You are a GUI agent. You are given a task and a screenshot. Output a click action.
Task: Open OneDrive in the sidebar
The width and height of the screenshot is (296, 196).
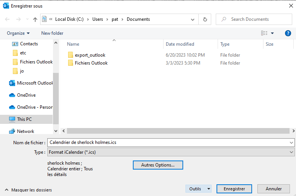(x=26, y=95)
